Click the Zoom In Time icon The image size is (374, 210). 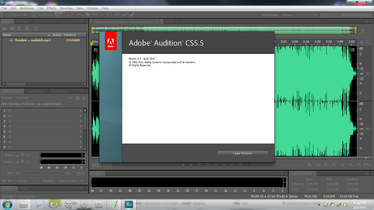(x=326, y=165)
